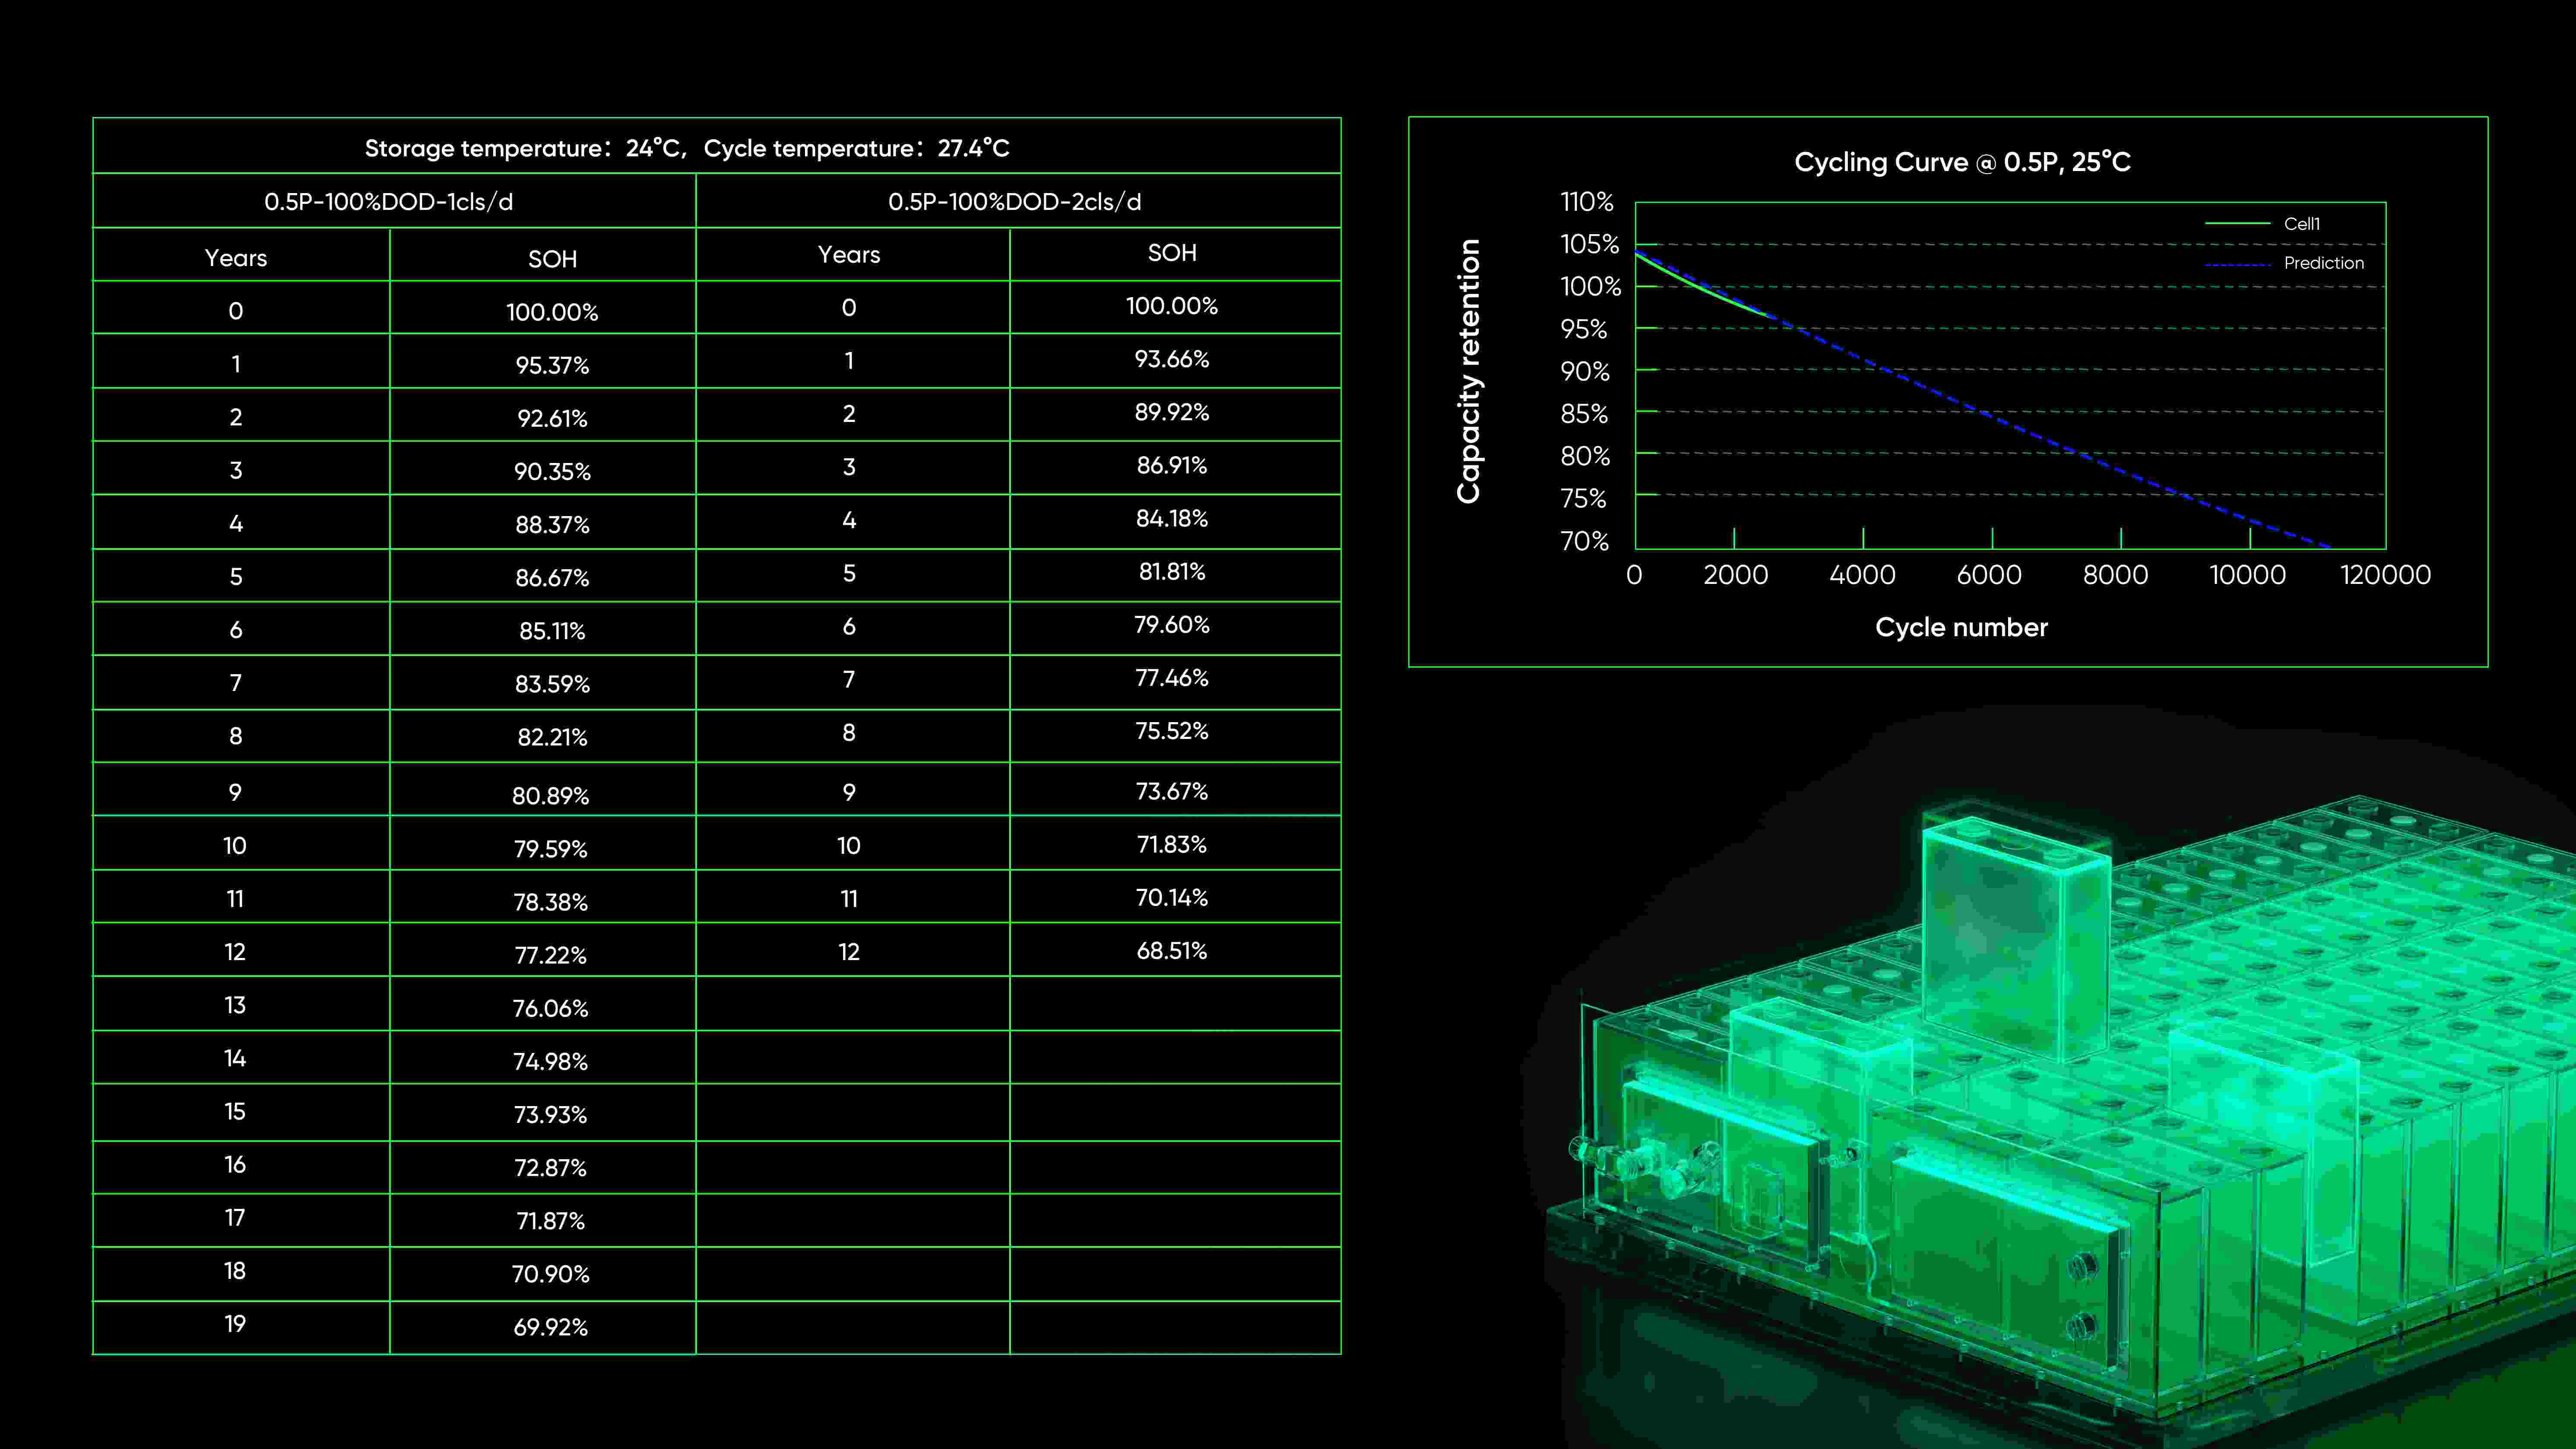Select the year 13 row label
This screenshot has height=1449, width=2576.
pos(235,1005)
